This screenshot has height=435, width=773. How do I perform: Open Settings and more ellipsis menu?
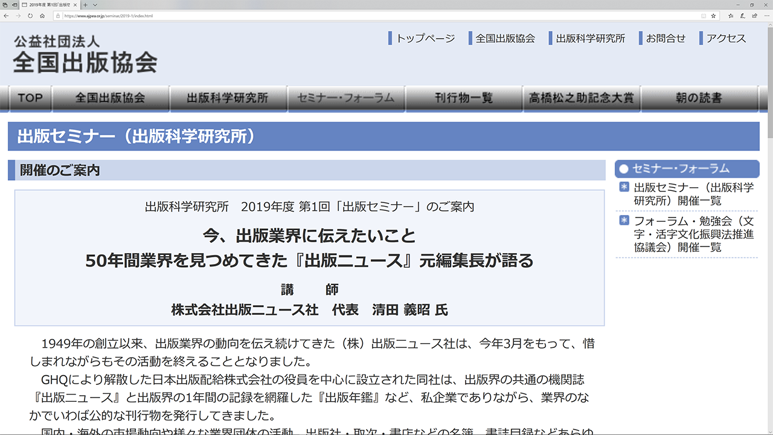pos(767,16)
